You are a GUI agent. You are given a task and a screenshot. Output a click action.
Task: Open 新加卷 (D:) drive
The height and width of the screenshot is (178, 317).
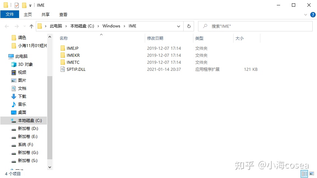(28, 129)
